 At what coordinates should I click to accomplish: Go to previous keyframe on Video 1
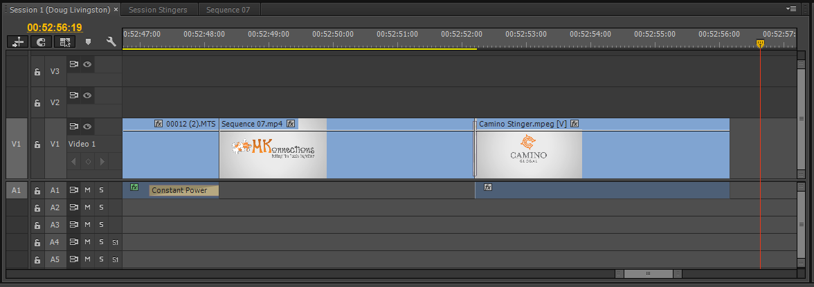[x=73, y=162]
